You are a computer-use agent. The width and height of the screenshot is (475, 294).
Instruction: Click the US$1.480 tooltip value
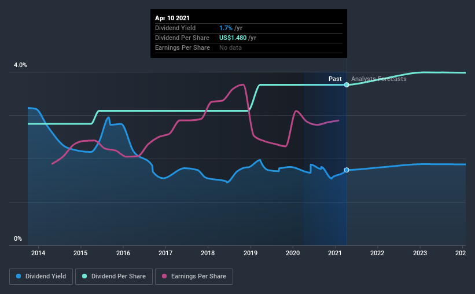[x=233, y=38]
